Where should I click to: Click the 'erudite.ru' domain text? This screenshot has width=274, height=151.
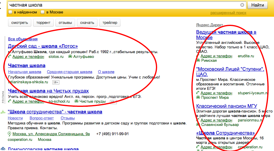(246, 56)
